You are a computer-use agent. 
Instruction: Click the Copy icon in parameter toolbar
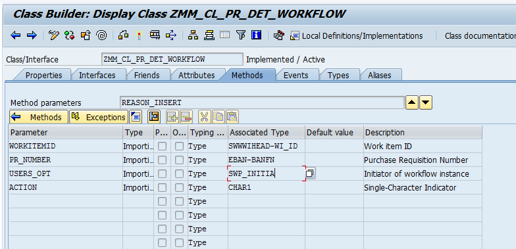[x=219, y=117]
